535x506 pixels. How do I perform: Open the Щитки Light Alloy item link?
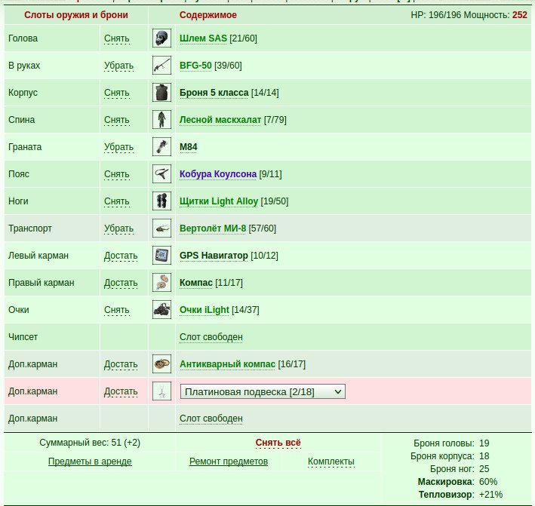(219, 201)
